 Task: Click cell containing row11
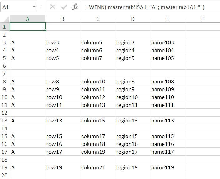click(63, 105)
